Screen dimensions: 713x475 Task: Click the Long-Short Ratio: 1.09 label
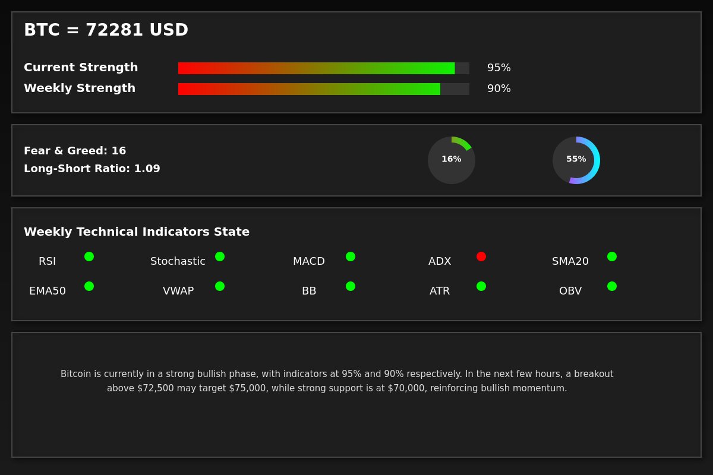click(x=92, y=169)
